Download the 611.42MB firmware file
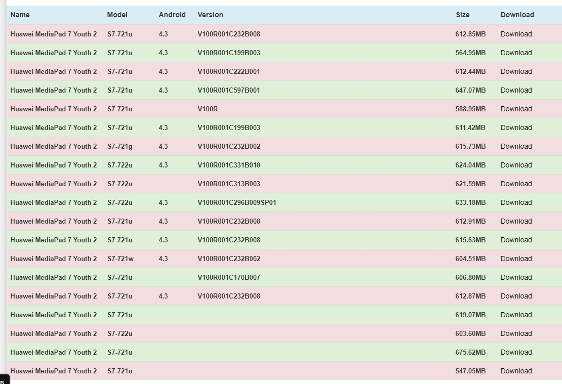562x384 pixels. click(516, 127)
